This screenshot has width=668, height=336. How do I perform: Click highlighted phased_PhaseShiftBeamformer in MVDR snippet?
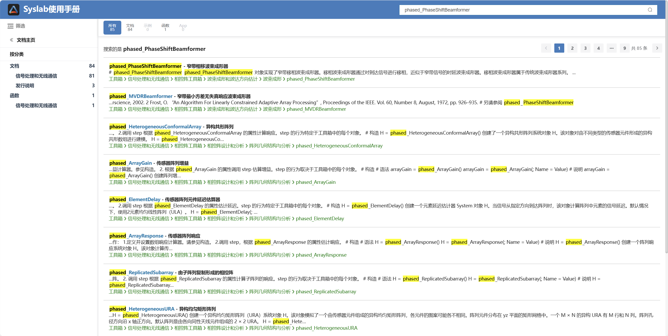[x=539, y=103]
